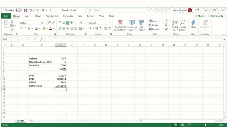Open the font size dropdown
The height and width of the screenshot is (127, 227).
click(46, 23)
